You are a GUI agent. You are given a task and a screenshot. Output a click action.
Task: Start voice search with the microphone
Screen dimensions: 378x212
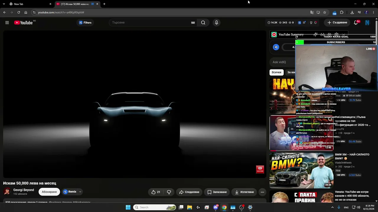[216, 23]
